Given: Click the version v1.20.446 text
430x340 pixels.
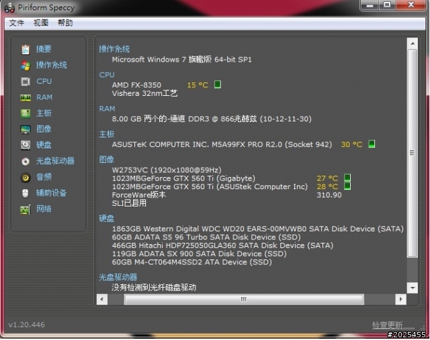Looking at the screenshot, I should tap(27, 325).
